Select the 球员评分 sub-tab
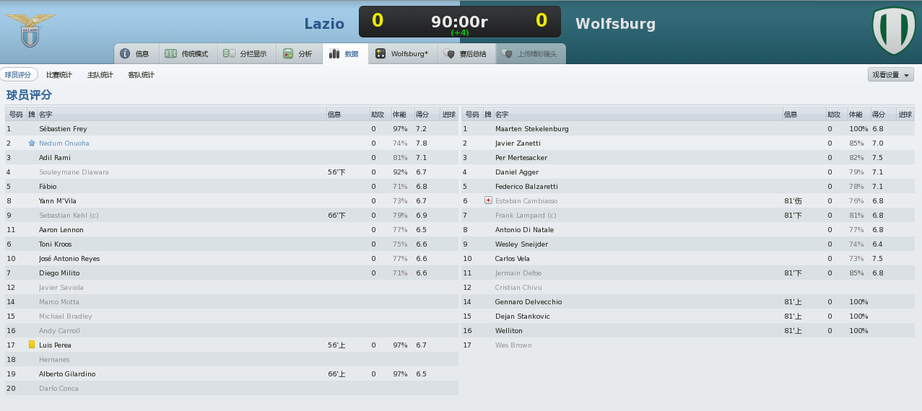Image resolution: width=922 pixels, height=411 pixels. pyautogui.click(x=19, y=74)
